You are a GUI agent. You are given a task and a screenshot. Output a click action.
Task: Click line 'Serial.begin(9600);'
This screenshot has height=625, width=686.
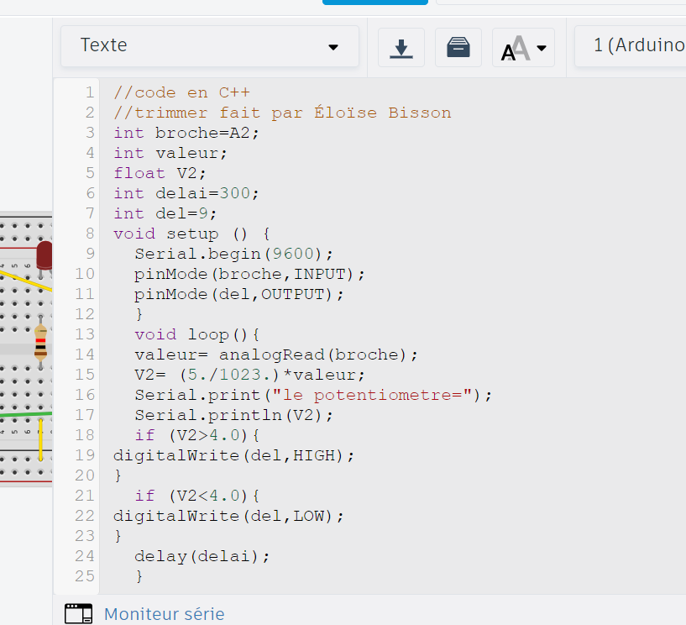click(233, 254)
